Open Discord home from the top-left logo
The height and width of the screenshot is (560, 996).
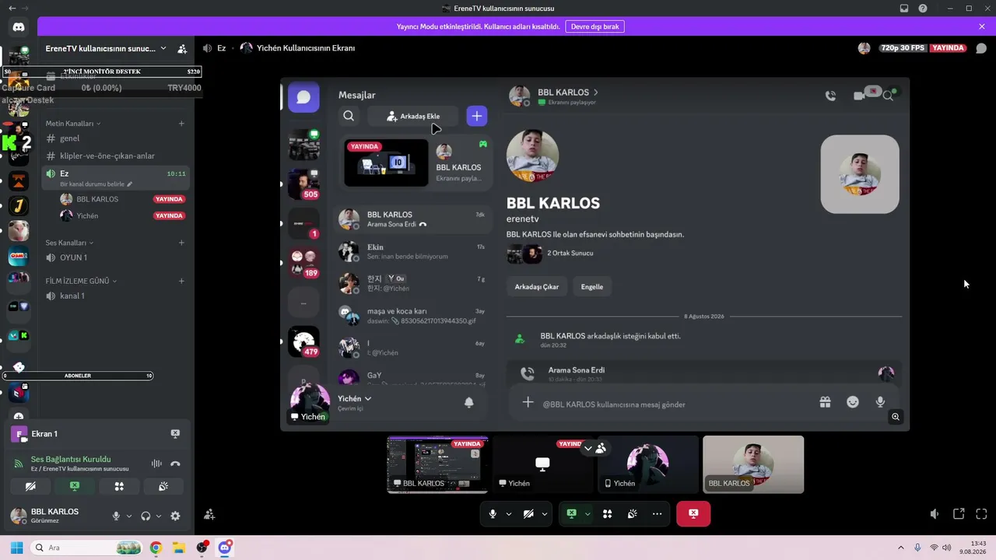click(x=19, y=27)
